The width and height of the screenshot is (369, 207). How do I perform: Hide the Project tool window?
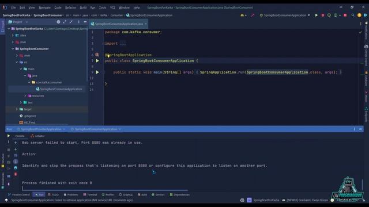[85, 22]
